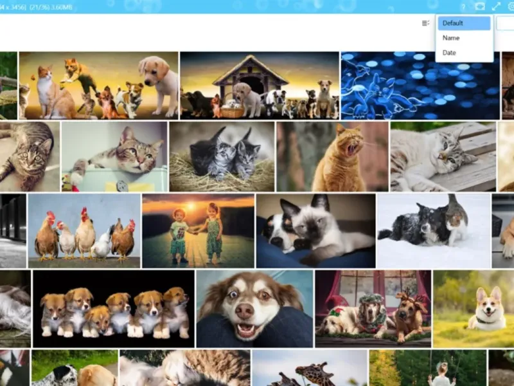Click the 3.60MB file size info text
This screenshot has height=386, width=514.
pos(62,7)
